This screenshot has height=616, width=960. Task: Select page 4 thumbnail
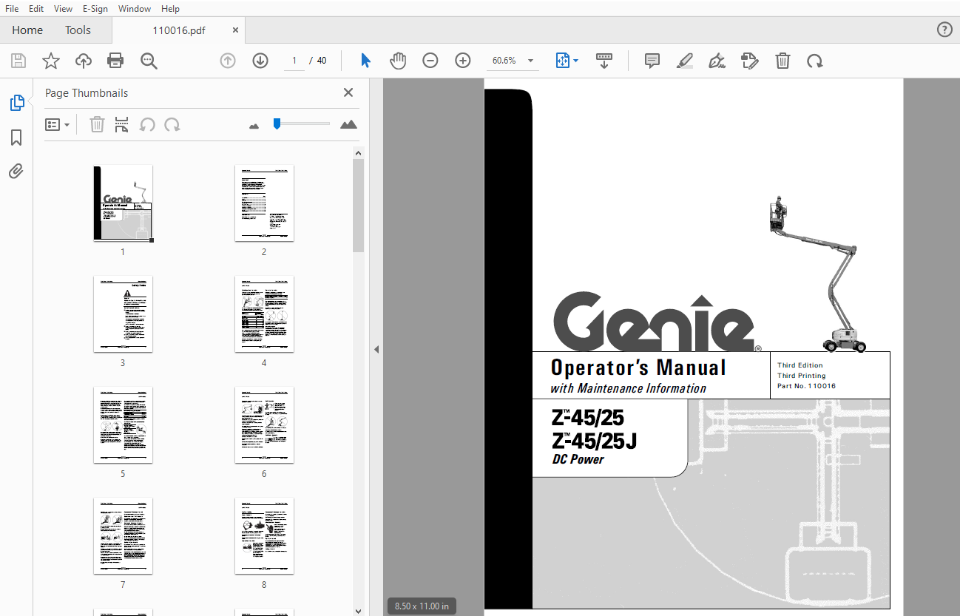264,314
